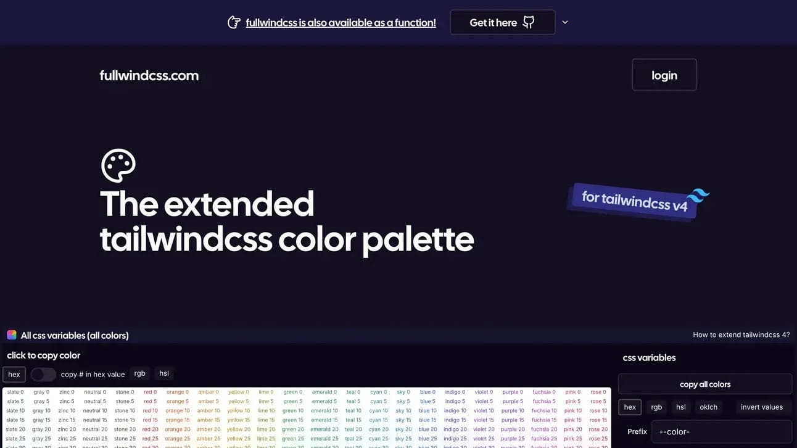Viewport: 797px width, 448px height.
Task: Copy the blue 0 color
Action: click(x=427, y=392)
